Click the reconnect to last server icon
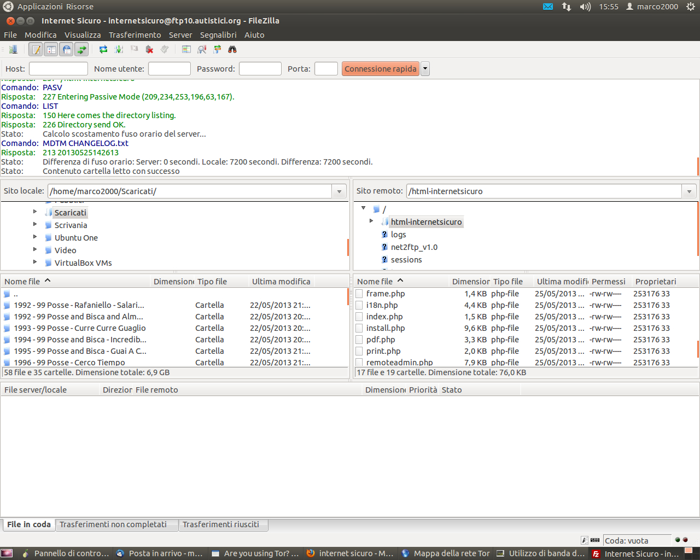Viewport: 700px width, 560px height. [x=165, y=50]
